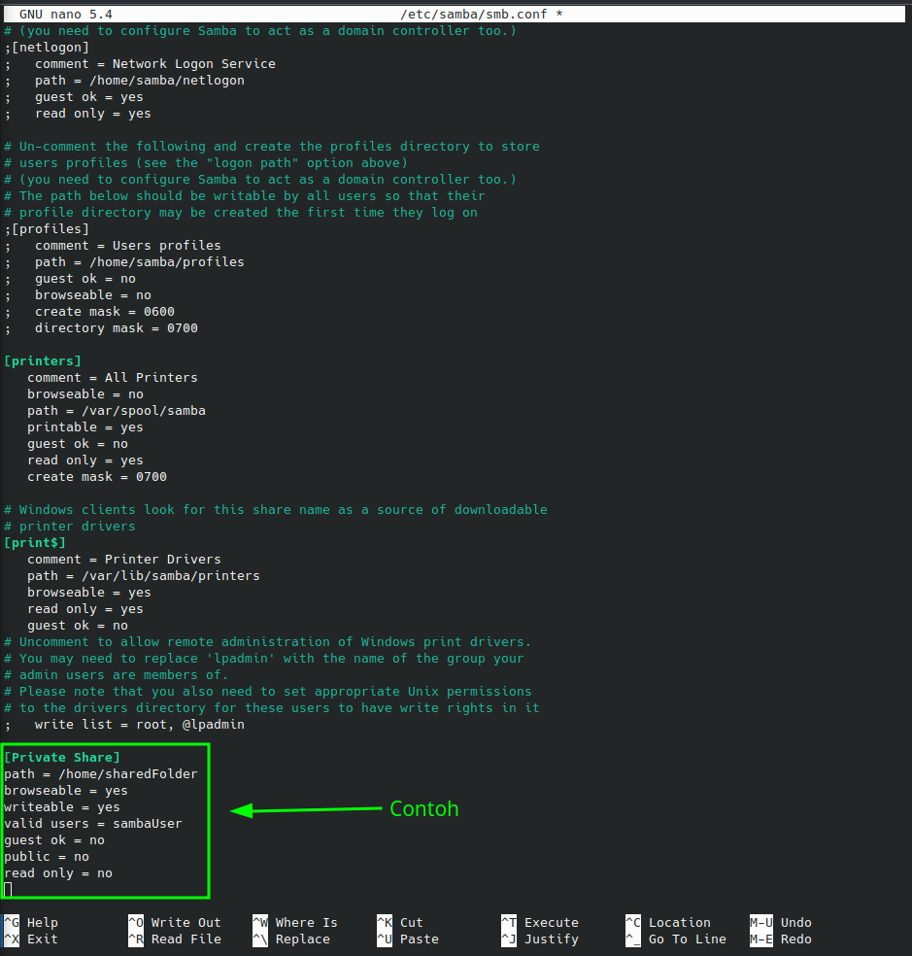Click the ^W Where Is shortcut
This screenshot has width=912, height=956.
[x=295, y=922]
